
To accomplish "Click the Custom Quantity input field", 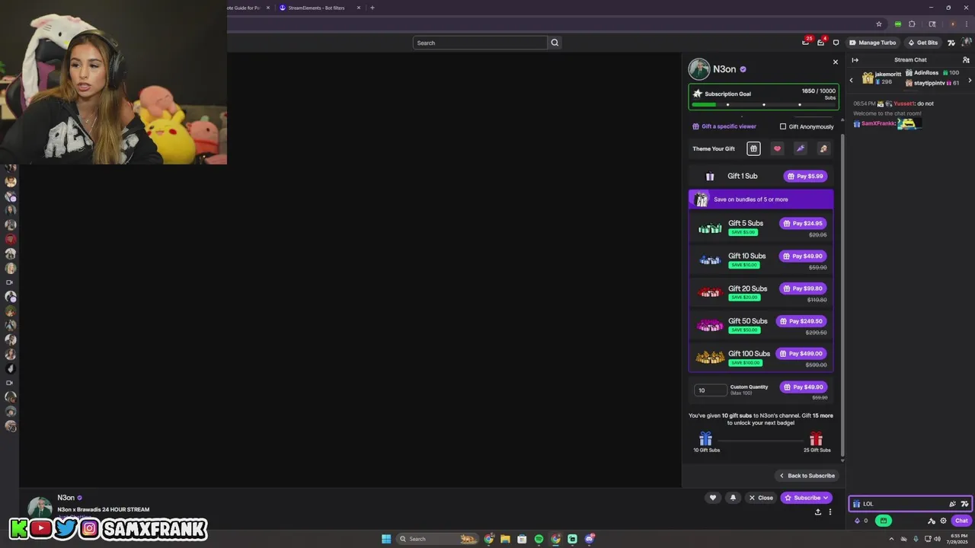I will pos(710,390).
